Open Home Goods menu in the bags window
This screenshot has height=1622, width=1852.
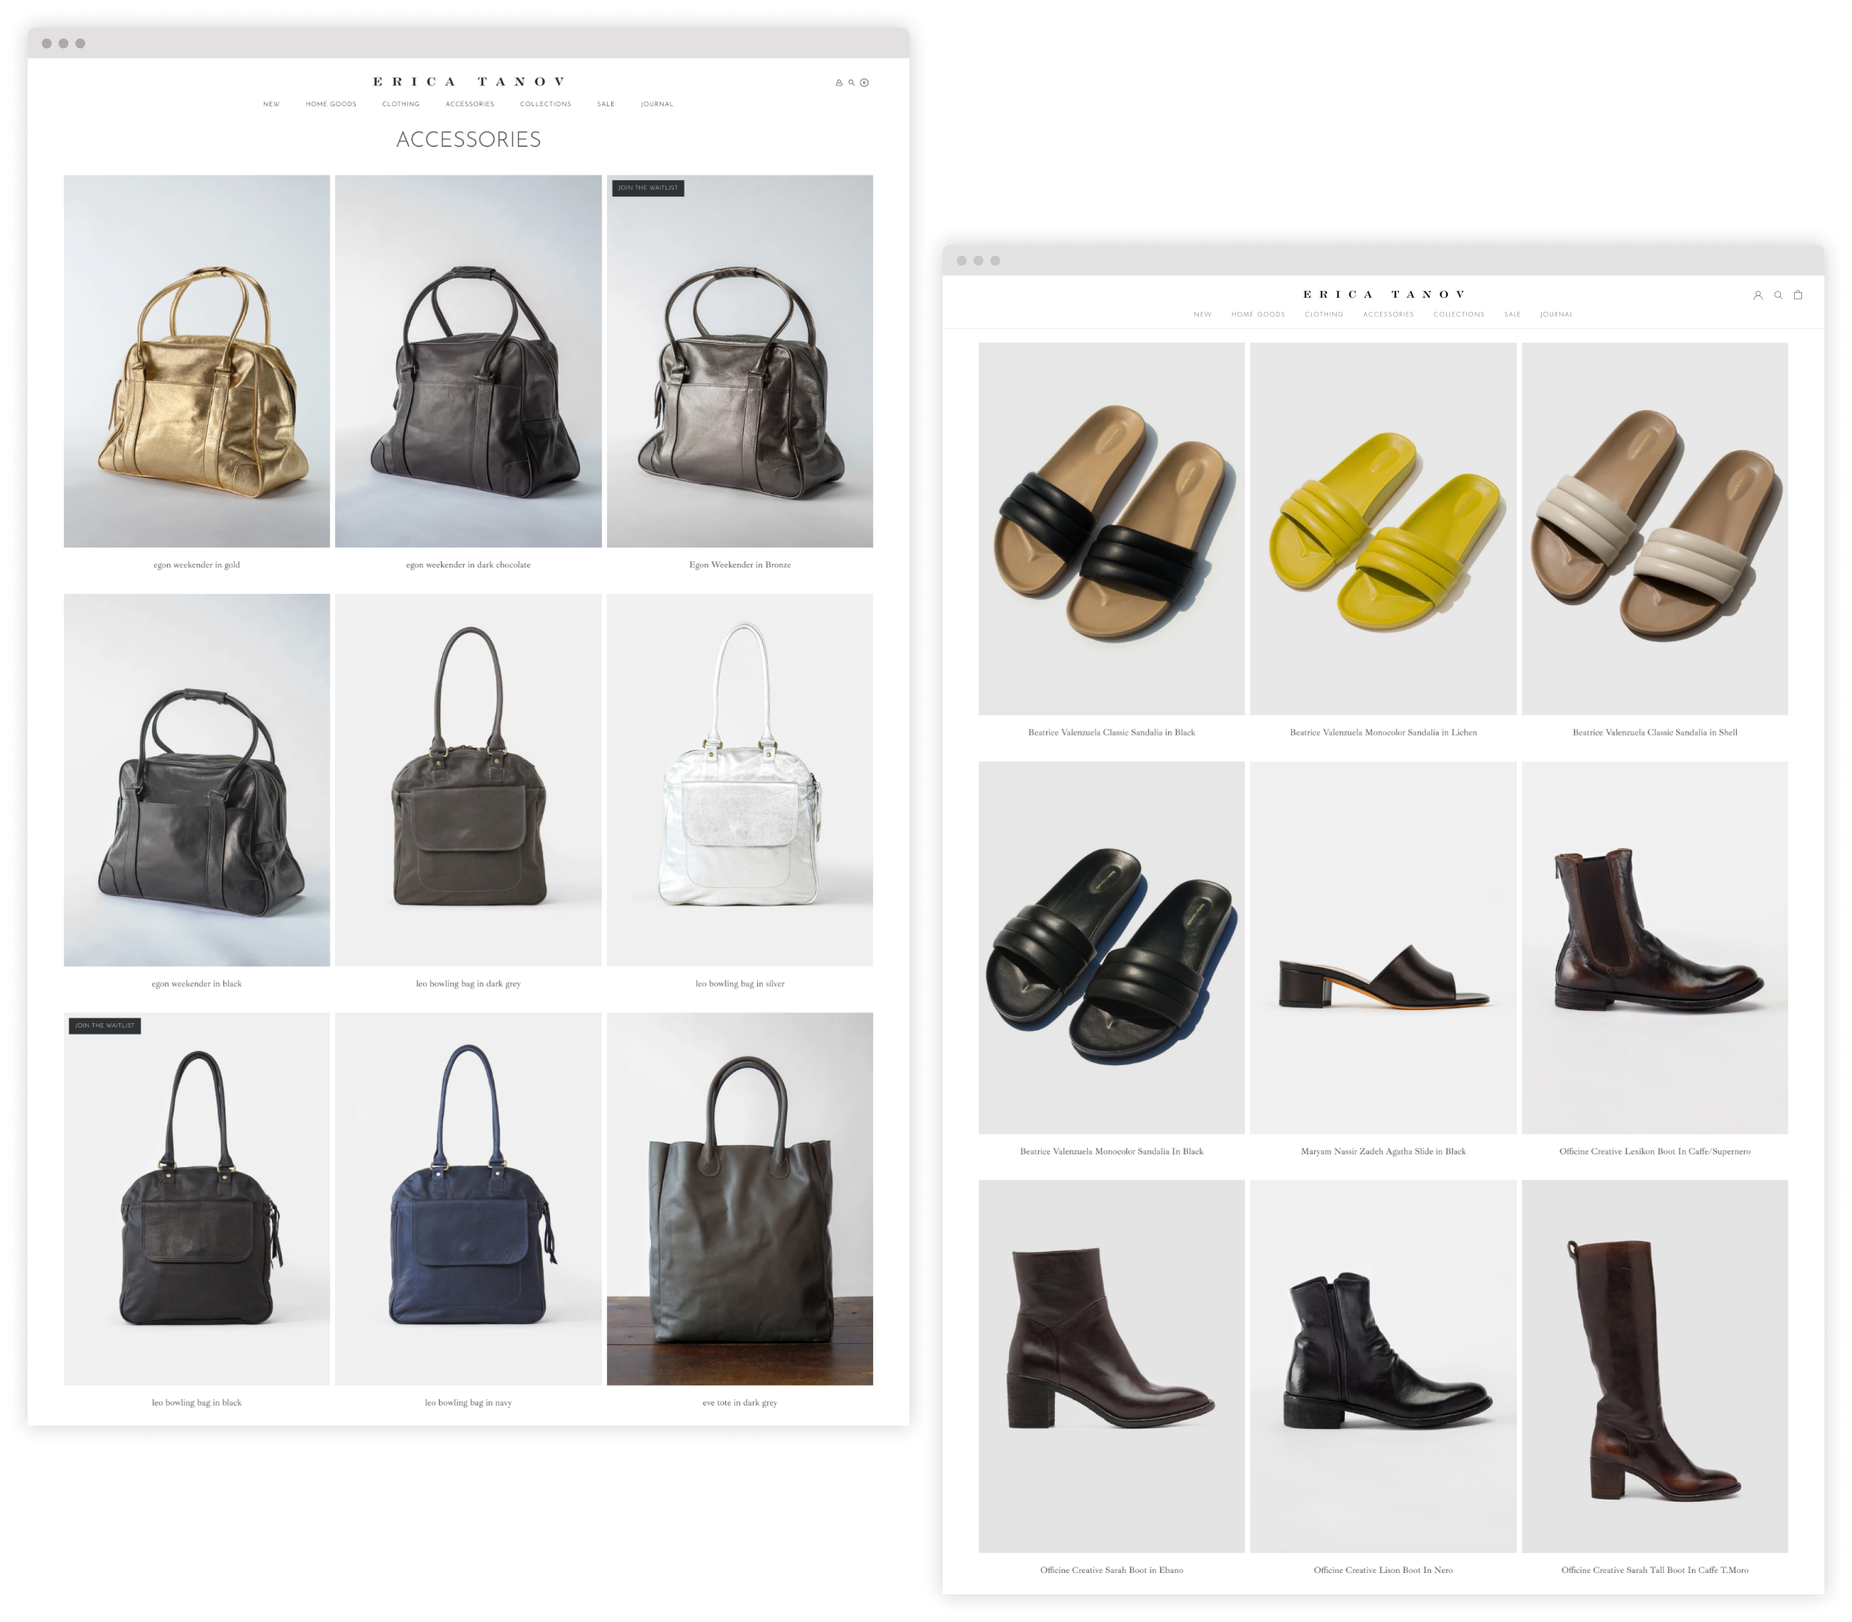click(x=330, y=104)
